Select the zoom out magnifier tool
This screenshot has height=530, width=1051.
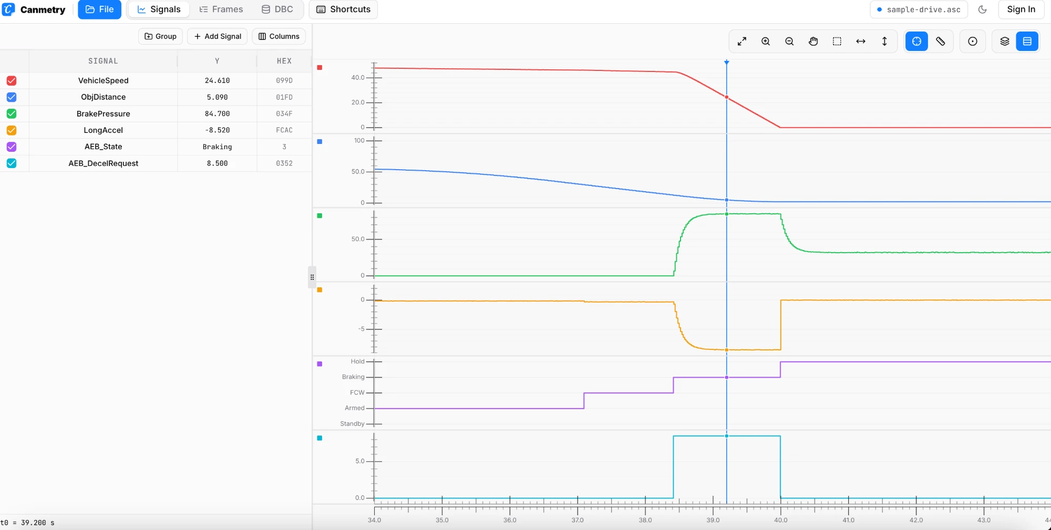(789, 41)
